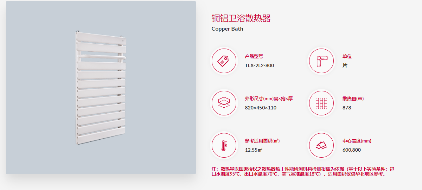Click the white radiator product image

click(101, 88)
